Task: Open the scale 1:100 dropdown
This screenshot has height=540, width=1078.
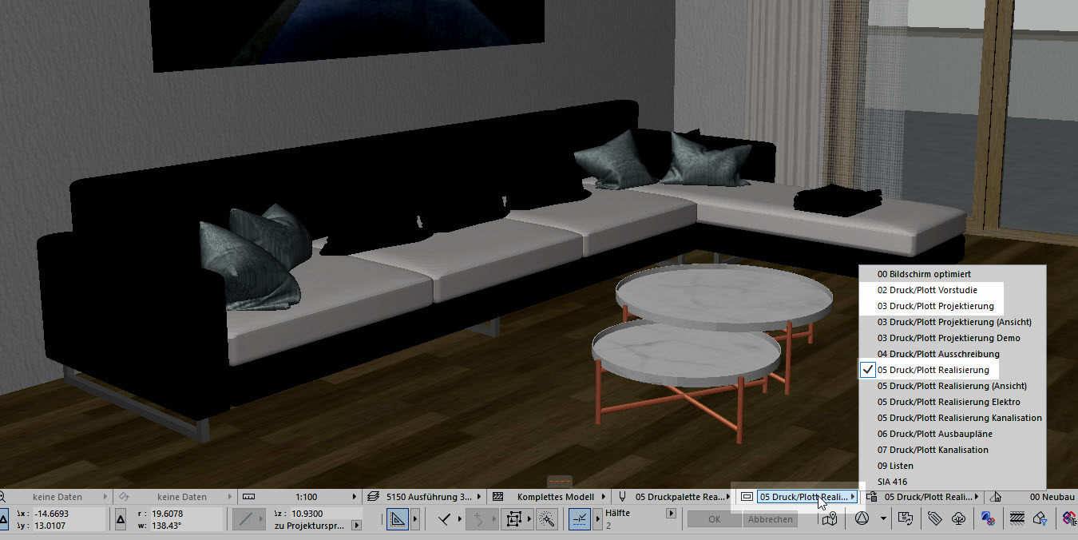Action: pos(305,497)
